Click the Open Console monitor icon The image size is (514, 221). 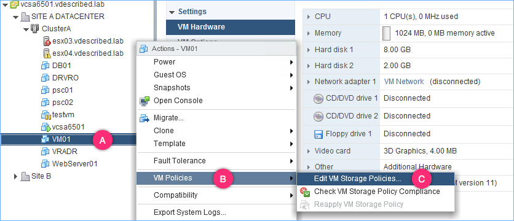tap(144, 101)
